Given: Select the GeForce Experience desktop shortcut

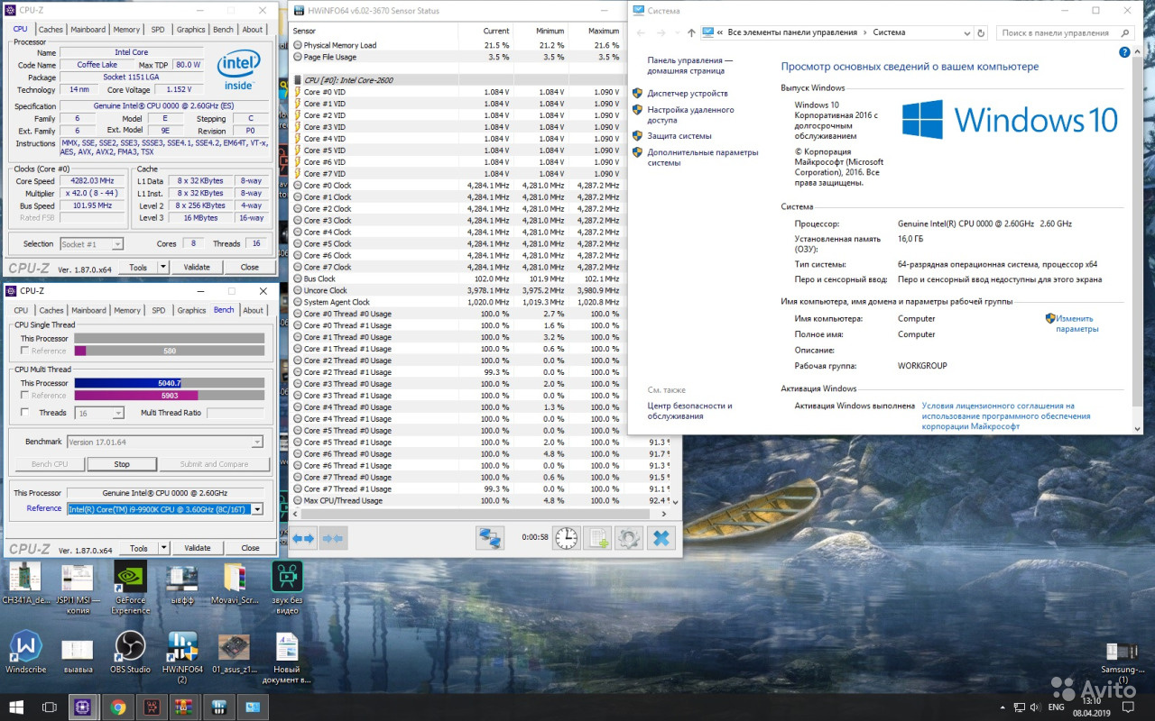Looking at the screenshot, I should [130, 587].
